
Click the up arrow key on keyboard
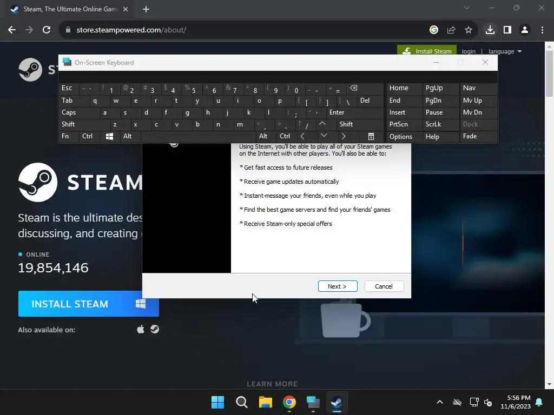(x=322, y=124)
